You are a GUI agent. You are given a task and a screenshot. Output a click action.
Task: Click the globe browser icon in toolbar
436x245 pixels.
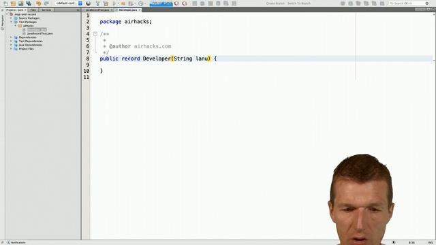(x=88, y=3)
